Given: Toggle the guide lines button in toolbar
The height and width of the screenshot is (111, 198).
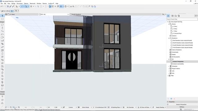Looking at the screenshot, I should coord(22,6).
